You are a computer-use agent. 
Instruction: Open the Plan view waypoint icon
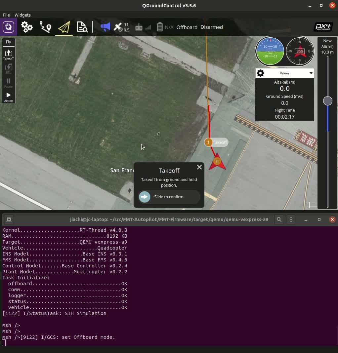point(45,27)
